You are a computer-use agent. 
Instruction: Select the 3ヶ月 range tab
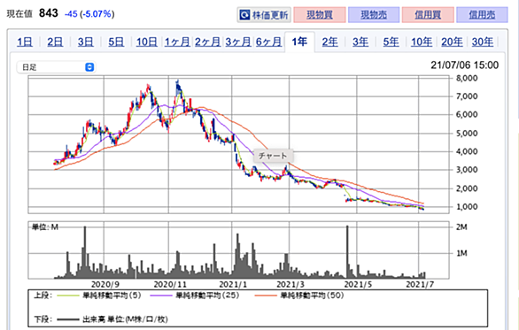(x=238, y=42)
